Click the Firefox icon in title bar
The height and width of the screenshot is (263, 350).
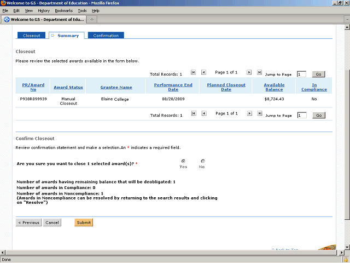coord(3,3)
